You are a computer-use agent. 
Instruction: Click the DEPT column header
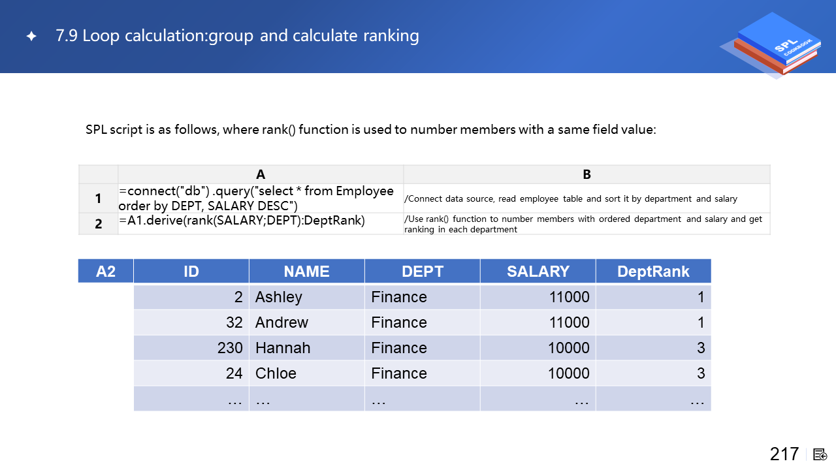423,271
